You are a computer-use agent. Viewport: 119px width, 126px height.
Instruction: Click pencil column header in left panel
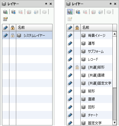tap(6, 28)
